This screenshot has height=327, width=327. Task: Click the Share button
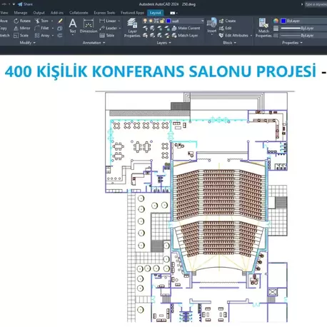pyautogui.click(x=25, y=4)
